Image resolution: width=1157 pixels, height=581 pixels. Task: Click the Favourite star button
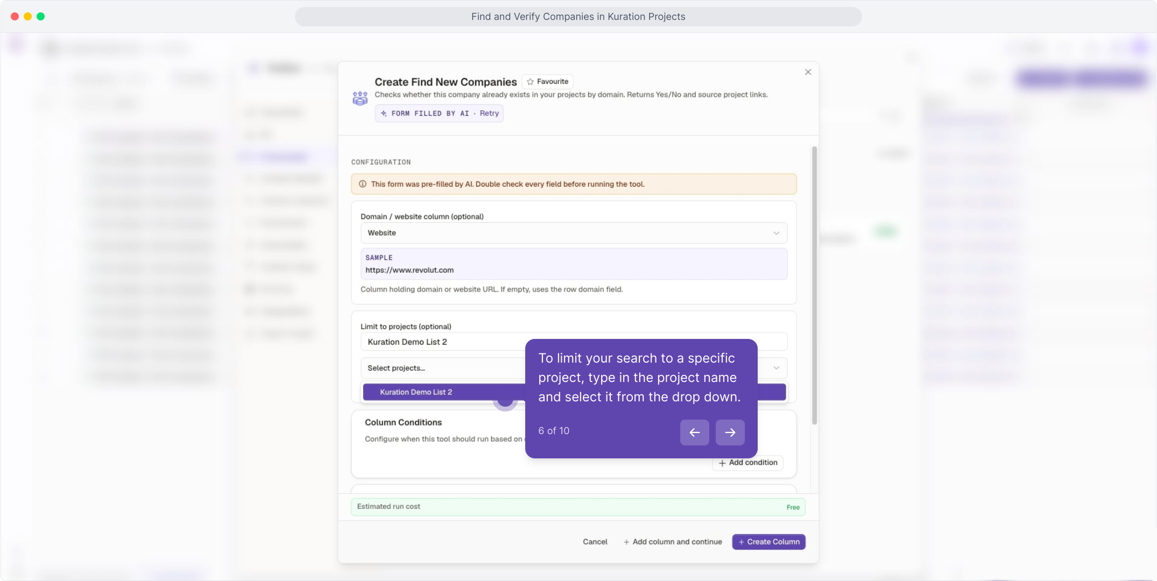point(547,82)
